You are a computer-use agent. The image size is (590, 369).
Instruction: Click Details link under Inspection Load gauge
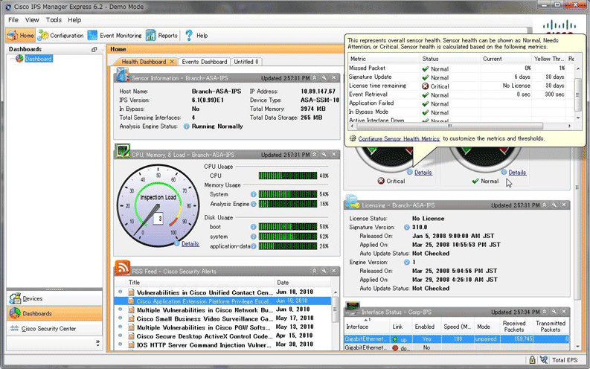(190, 244)
